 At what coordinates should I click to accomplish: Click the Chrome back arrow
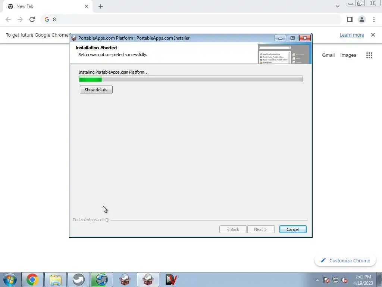pyautogui.click(x=8, y=19)
